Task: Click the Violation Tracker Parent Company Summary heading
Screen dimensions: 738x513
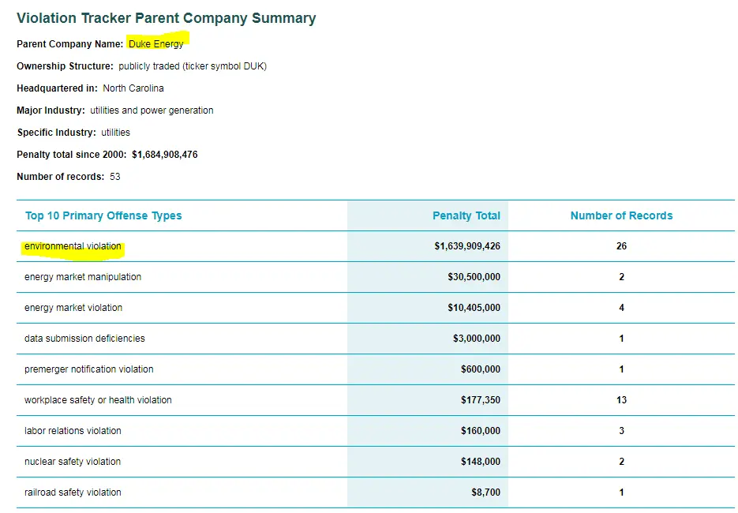Action: pyautogui.click(x=166, y=18)
